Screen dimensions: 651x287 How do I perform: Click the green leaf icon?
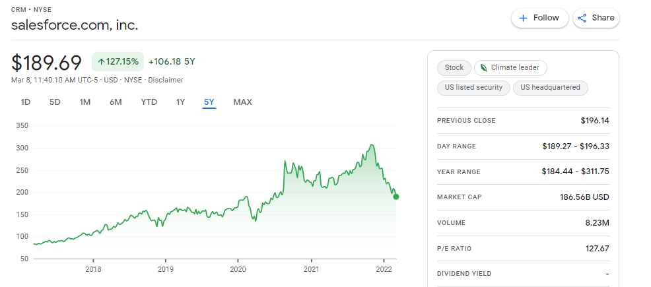coord(484,67)
